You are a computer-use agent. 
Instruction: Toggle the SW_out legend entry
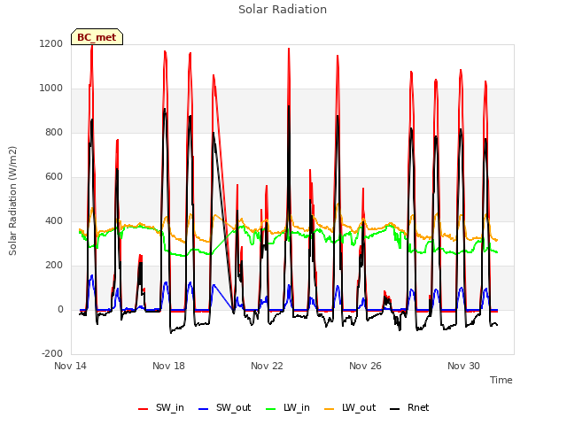click(x=224, y=407)
